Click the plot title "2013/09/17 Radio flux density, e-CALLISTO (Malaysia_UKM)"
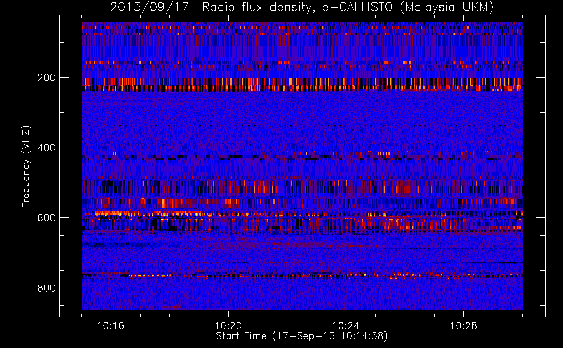This screenshot has height=348, width=563. point(302,7)
